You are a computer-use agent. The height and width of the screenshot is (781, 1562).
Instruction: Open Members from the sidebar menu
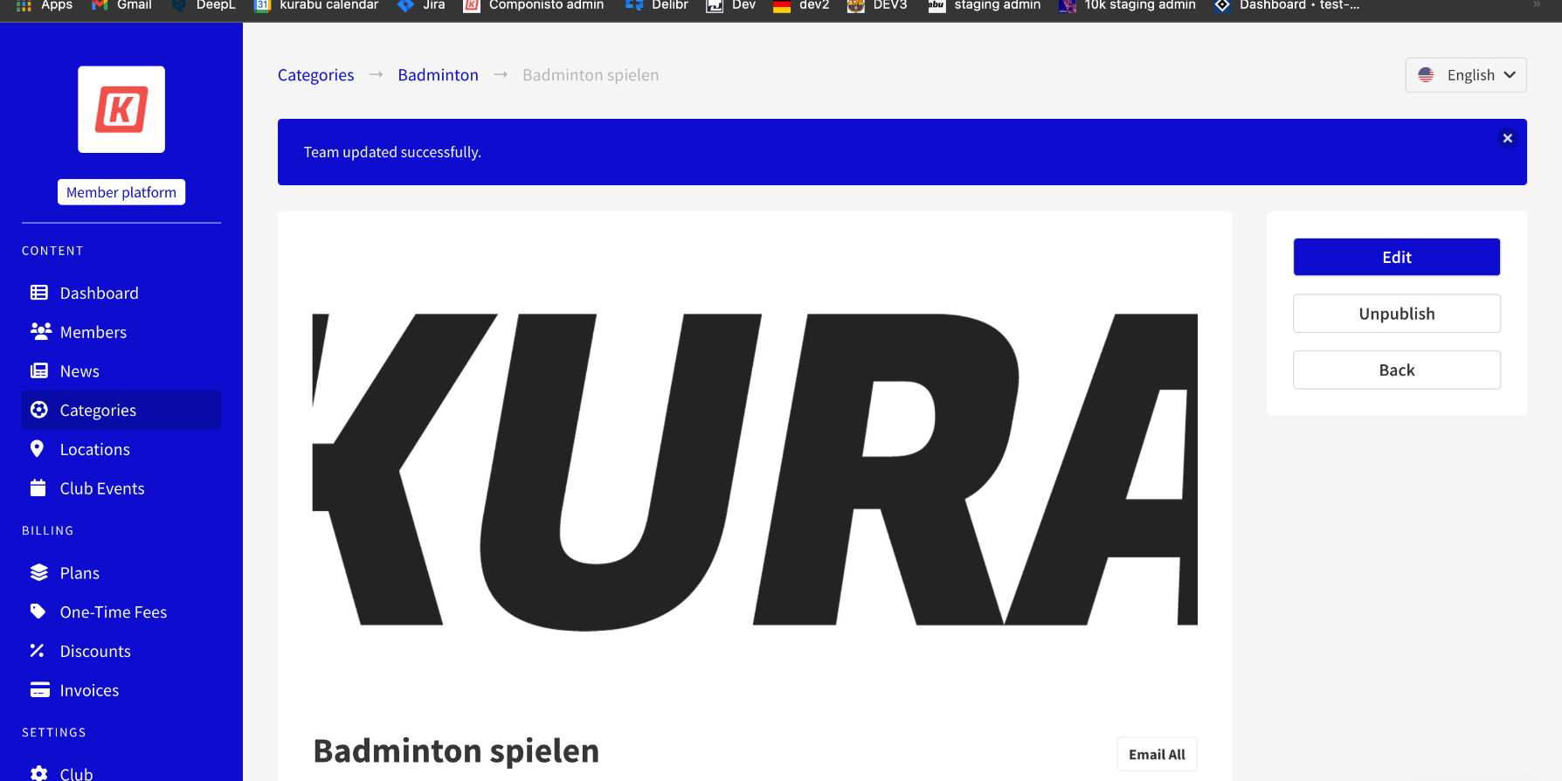[121, 332]
